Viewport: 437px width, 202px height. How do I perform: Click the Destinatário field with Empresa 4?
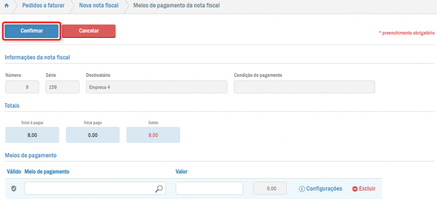coord(156,87)
